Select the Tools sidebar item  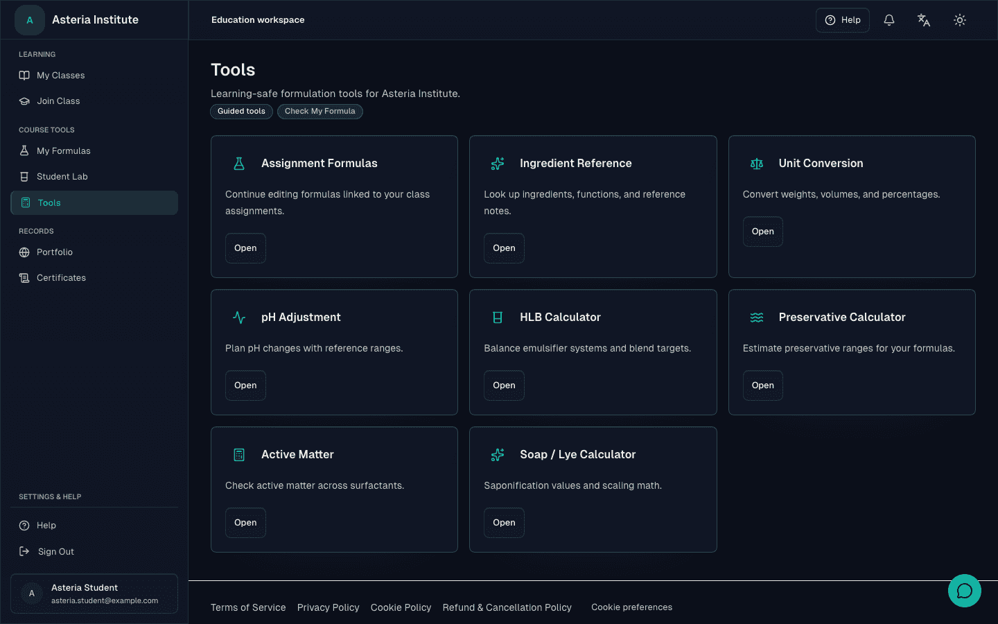coord(94,202)
